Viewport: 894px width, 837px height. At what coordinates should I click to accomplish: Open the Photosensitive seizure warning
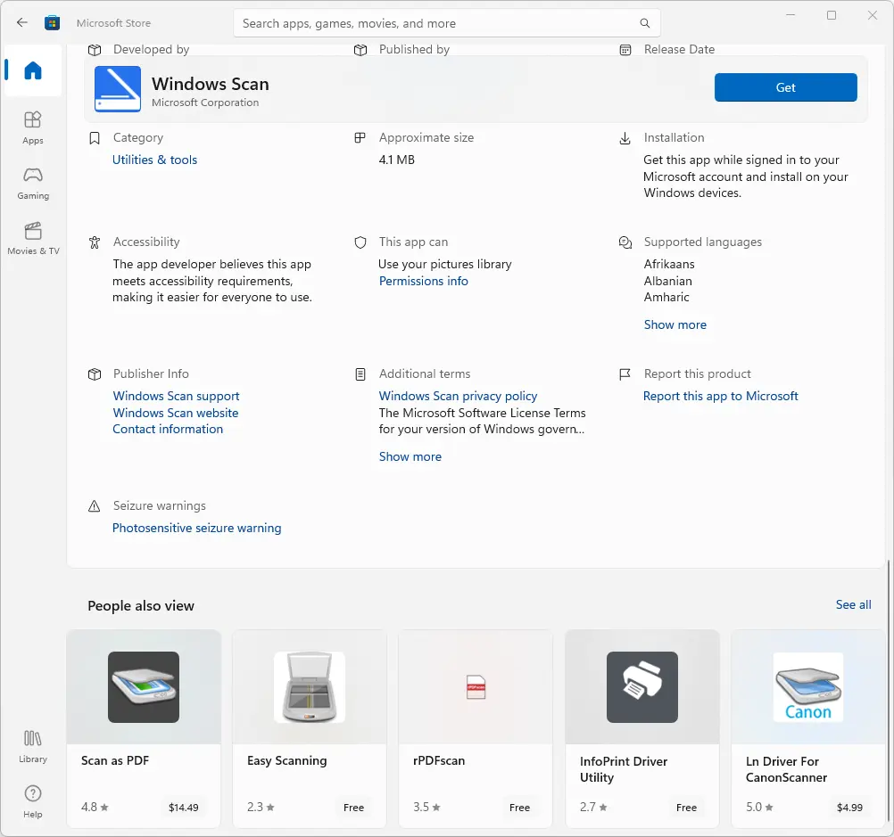pos(196,528)
